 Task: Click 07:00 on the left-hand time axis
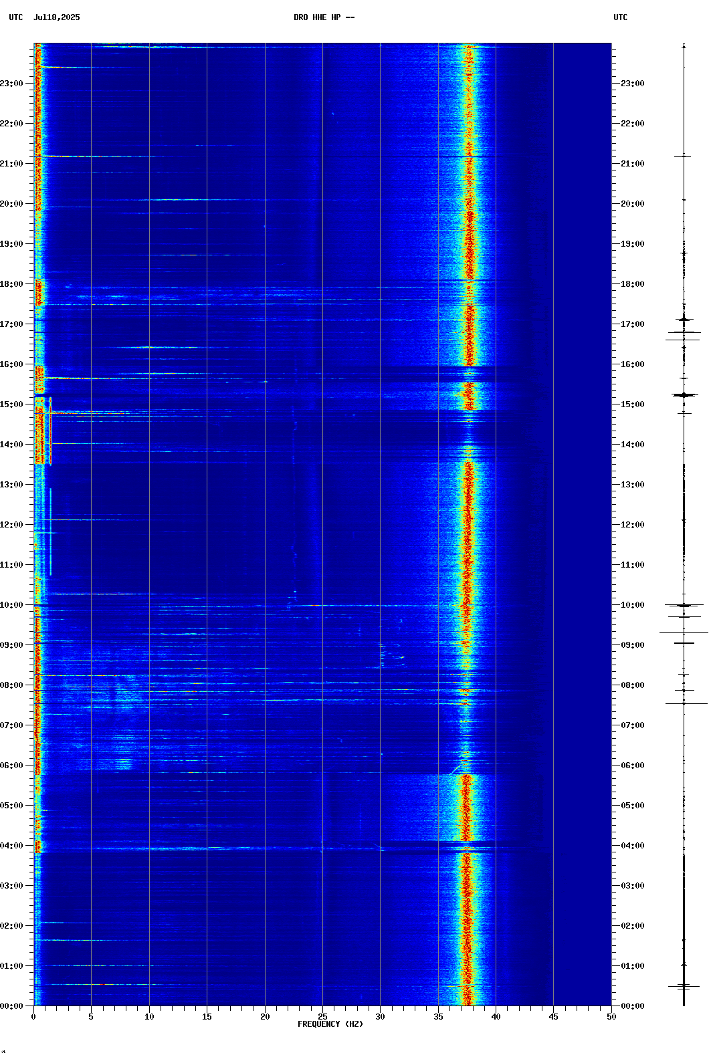tap(12, 725)
